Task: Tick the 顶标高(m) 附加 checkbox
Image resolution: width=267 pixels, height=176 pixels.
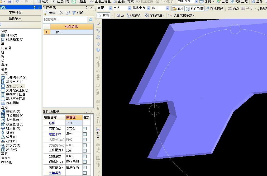Action: point(85,162)
